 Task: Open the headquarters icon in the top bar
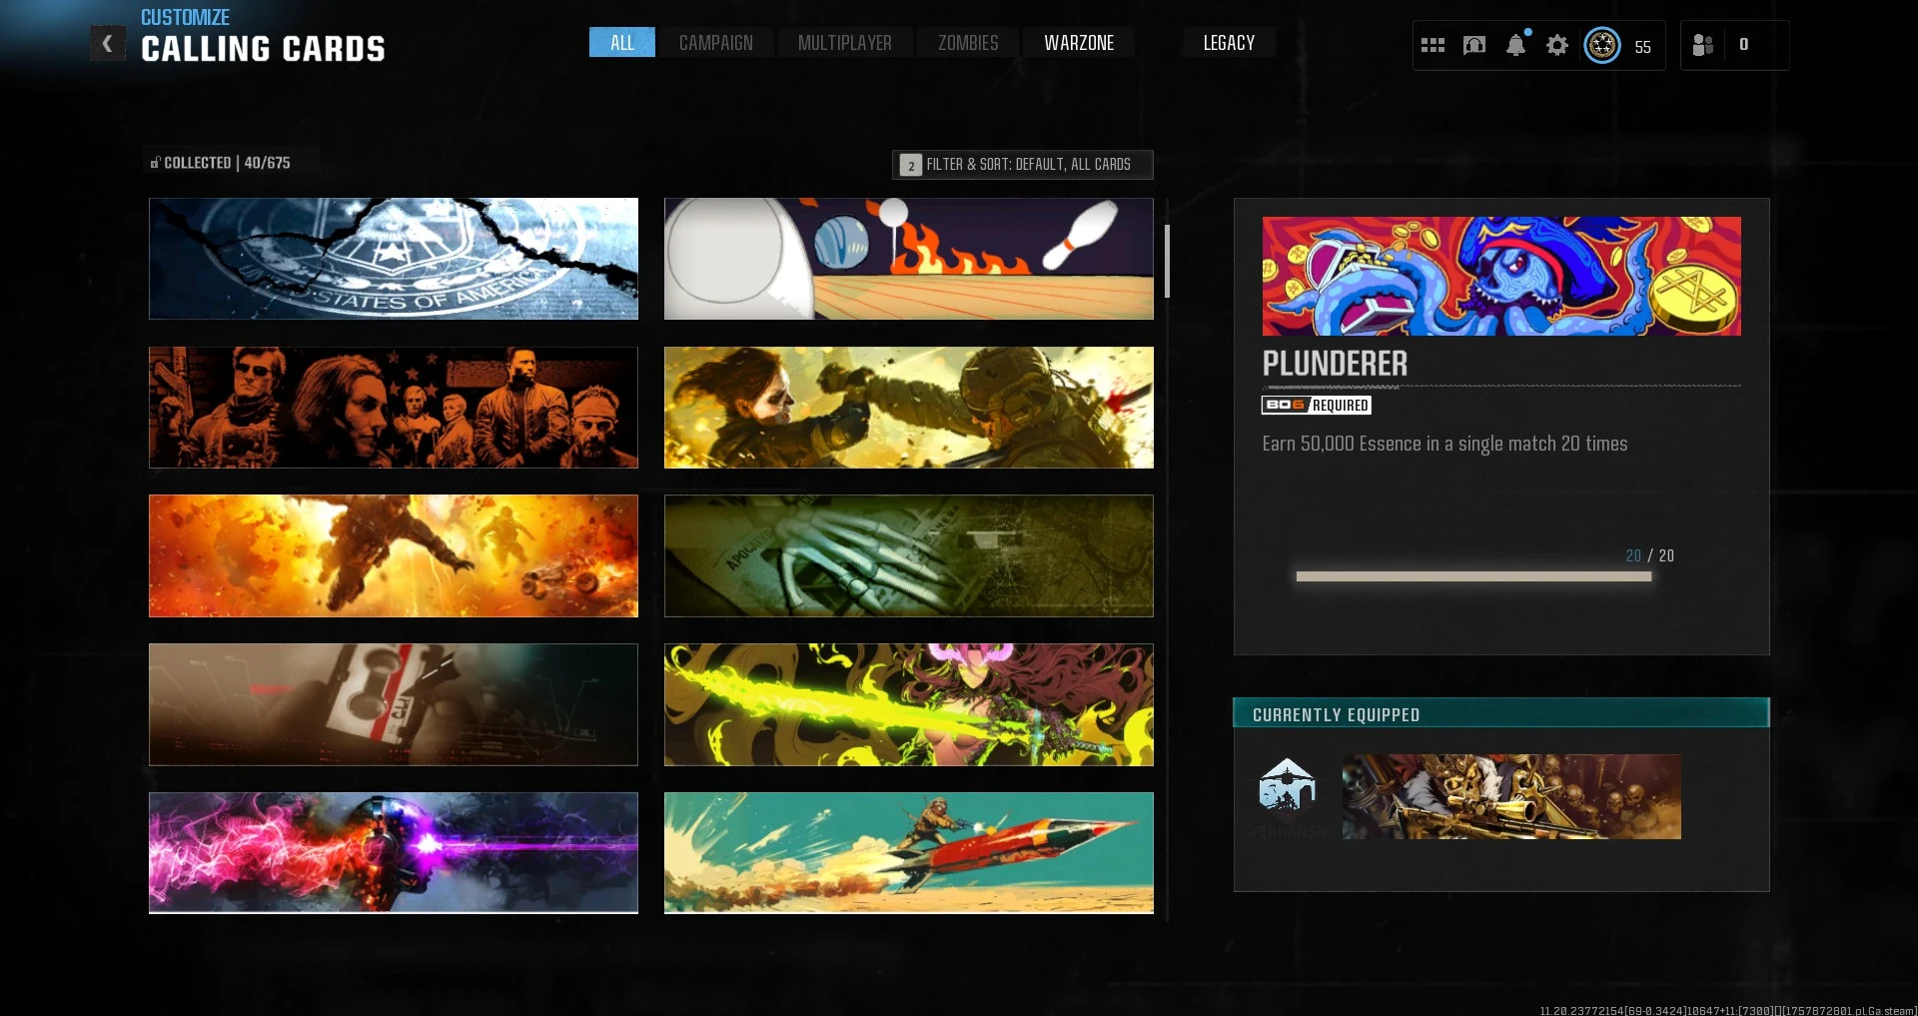point(1474,45)
